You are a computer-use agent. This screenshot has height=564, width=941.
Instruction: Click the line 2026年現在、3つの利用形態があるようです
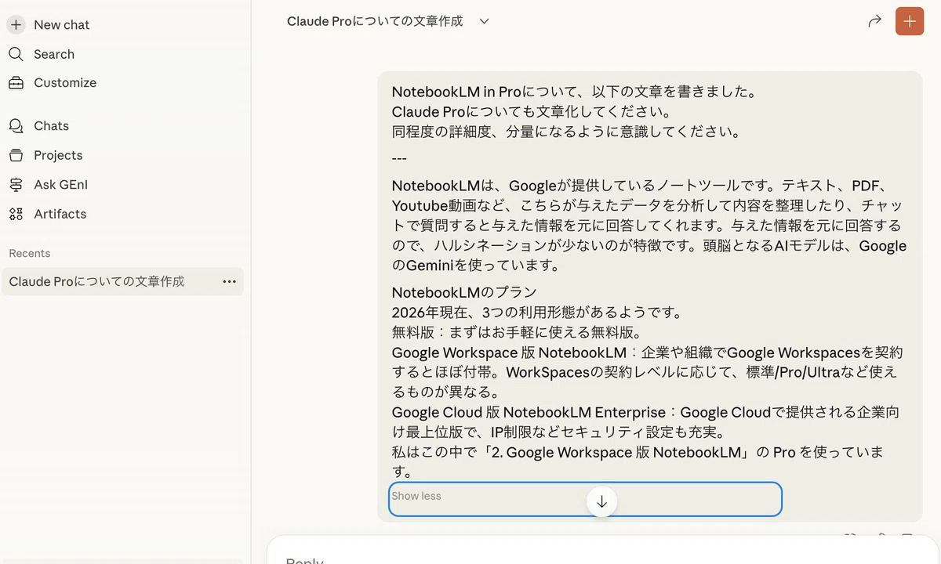click(x=537, y=313)
